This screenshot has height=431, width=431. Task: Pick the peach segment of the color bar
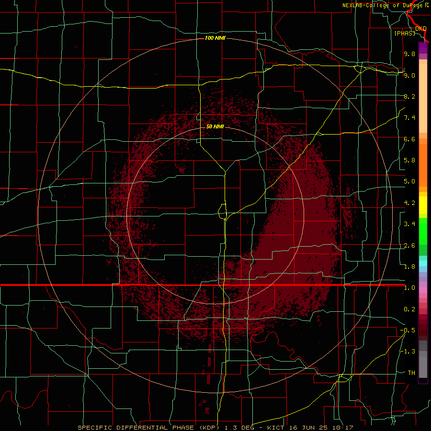423,98
